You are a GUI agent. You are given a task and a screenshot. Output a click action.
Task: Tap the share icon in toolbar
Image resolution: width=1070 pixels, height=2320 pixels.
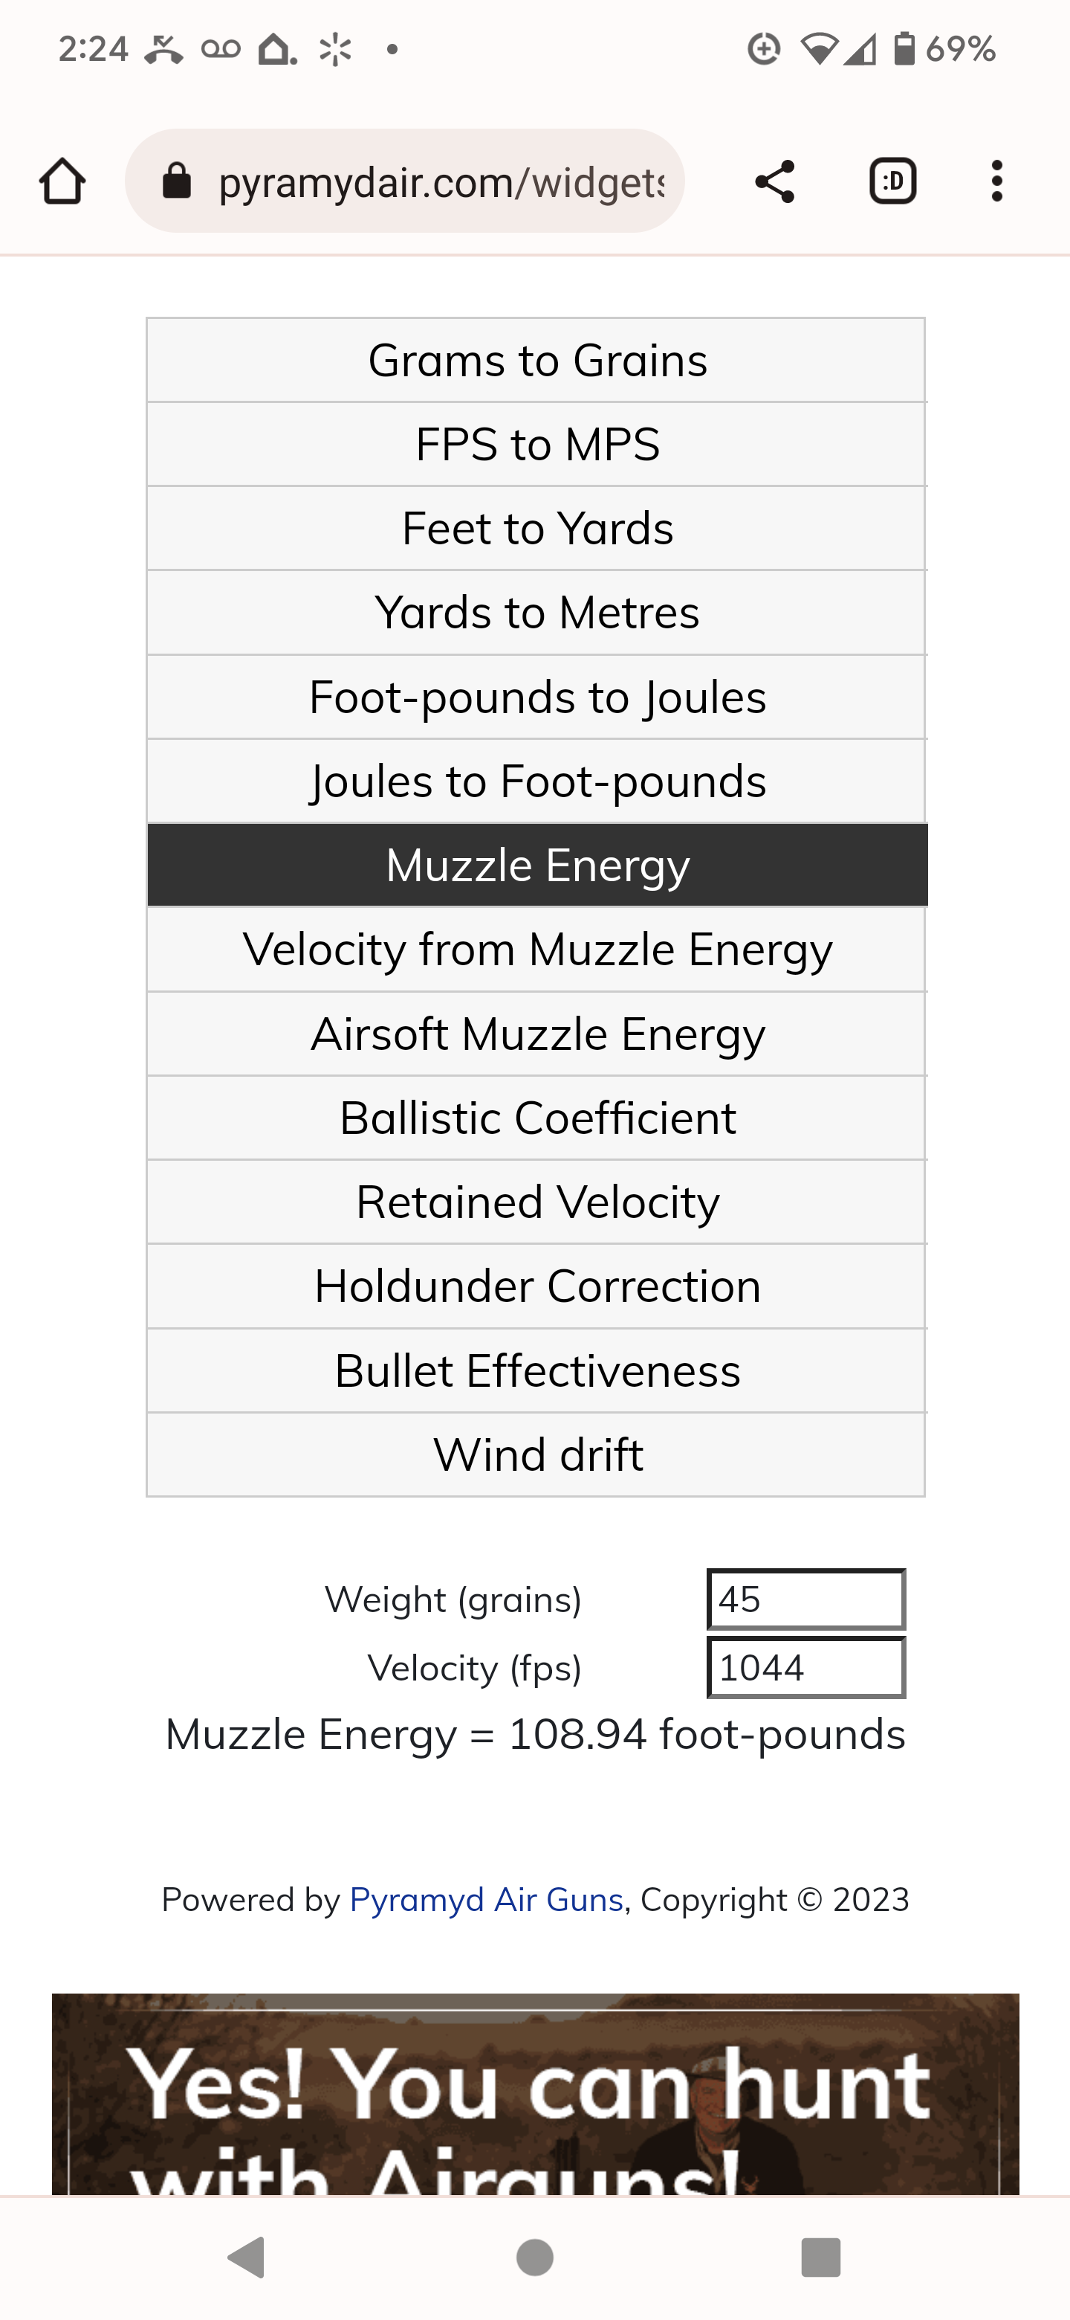(x=775, y=181)
